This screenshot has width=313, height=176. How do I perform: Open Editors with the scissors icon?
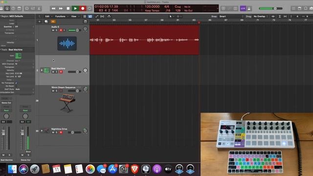click(39, 9)
